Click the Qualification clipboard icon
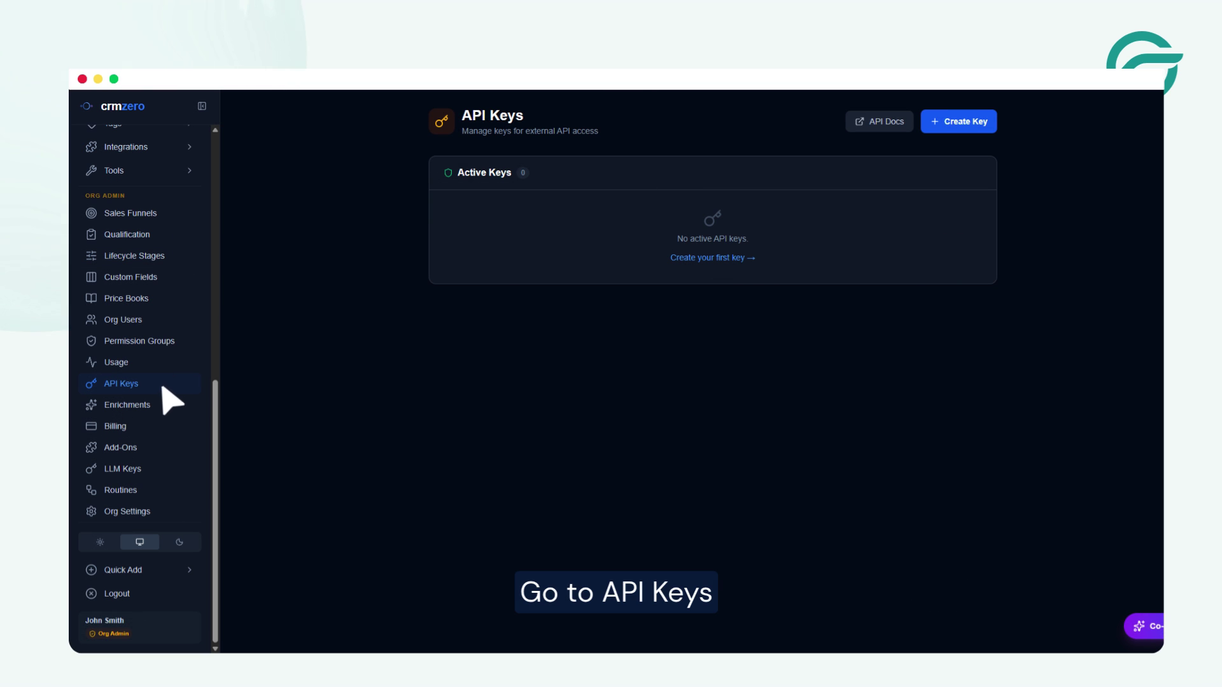The width and height of the screenshot is (1222, 687). (x=91, y=234)
